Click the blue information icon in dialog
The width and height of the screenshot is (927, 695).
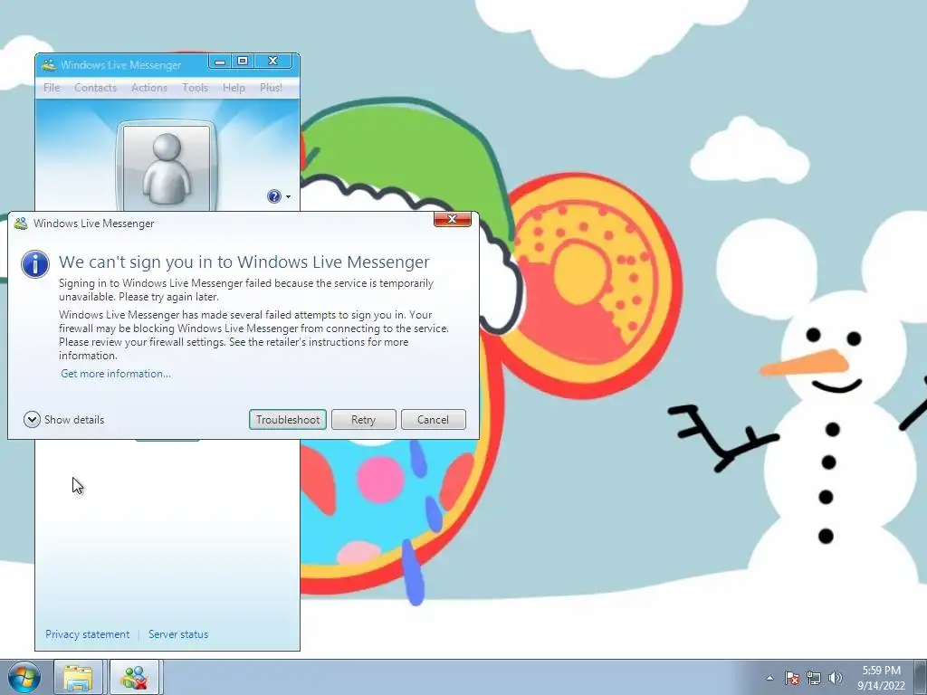[x=35, y=263]
